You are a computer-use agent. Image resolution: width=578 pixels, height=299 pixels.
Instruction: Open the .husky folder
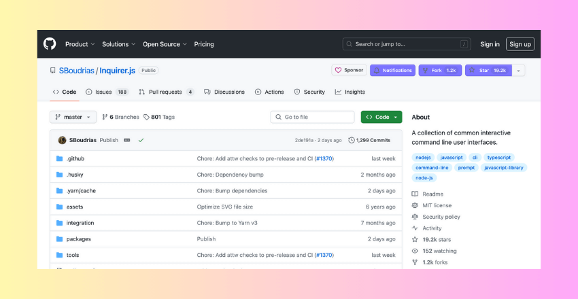75,175
